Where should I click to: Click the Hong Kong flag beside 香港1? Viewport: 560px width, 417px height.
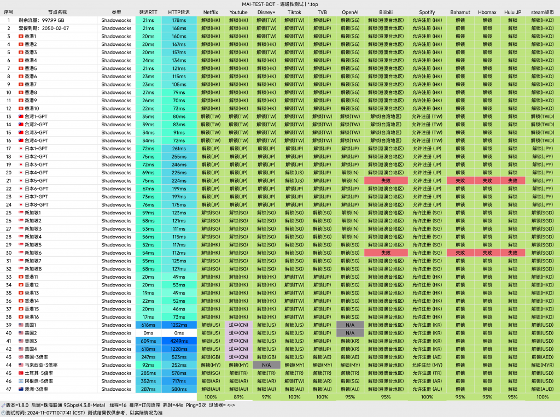point(21,37)
